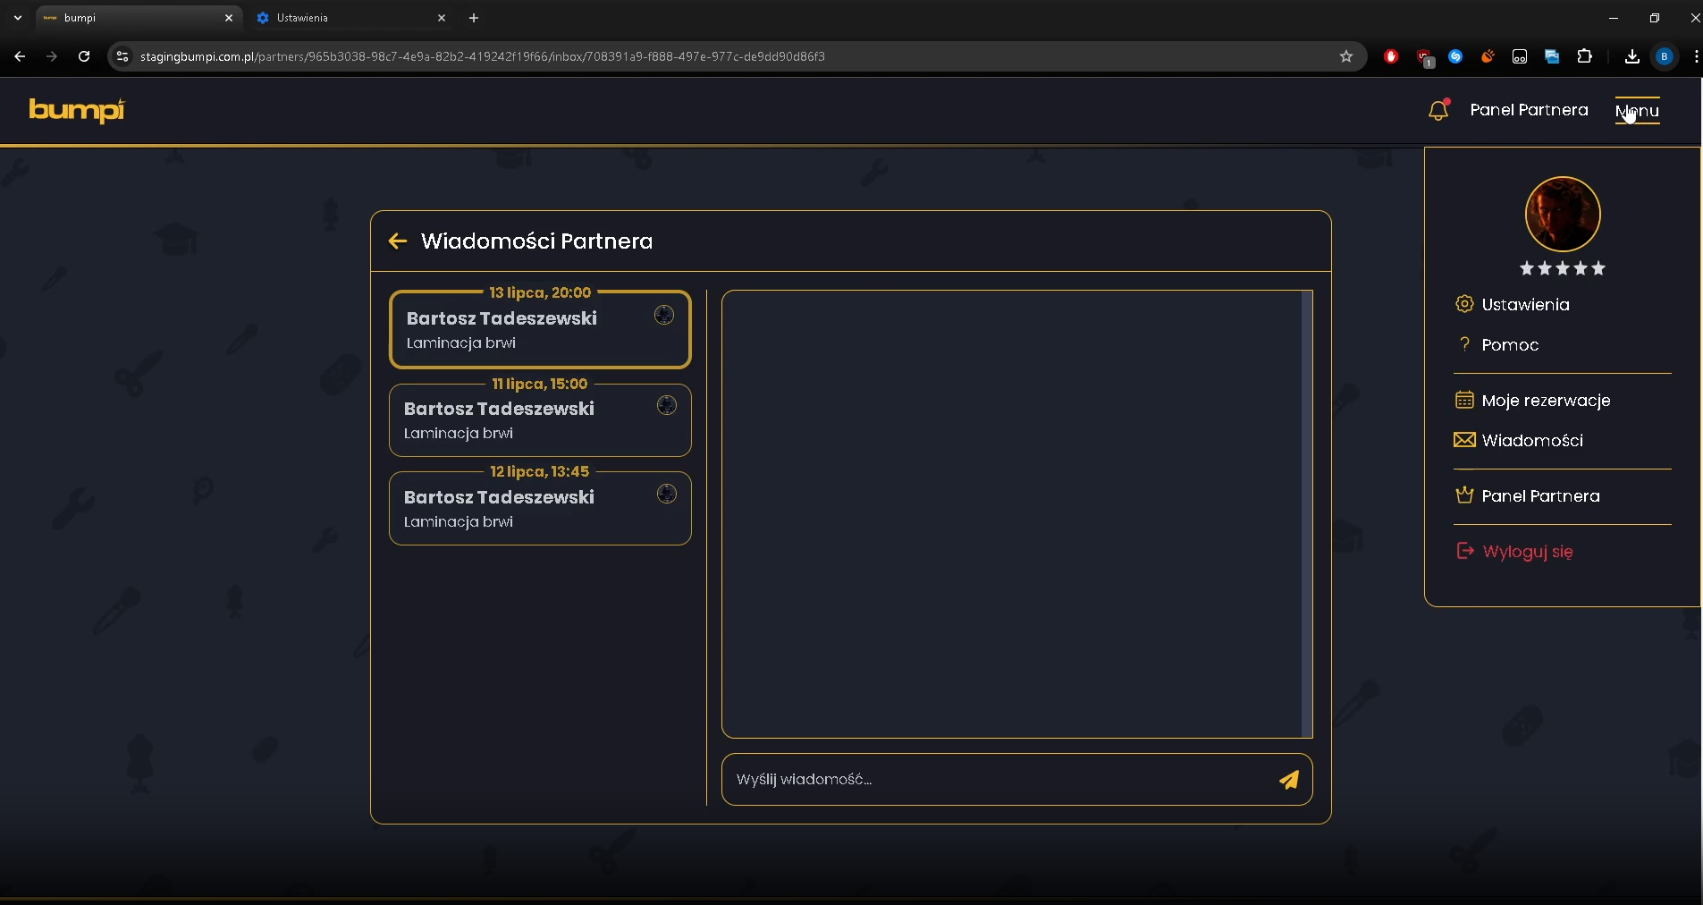Click avatar icon on 13 lipca conversation

click(x=664, y=315)
